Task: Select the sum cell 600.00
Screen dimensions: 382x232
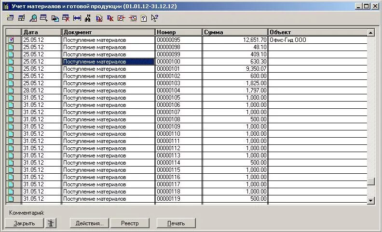Action: point(235,76)
